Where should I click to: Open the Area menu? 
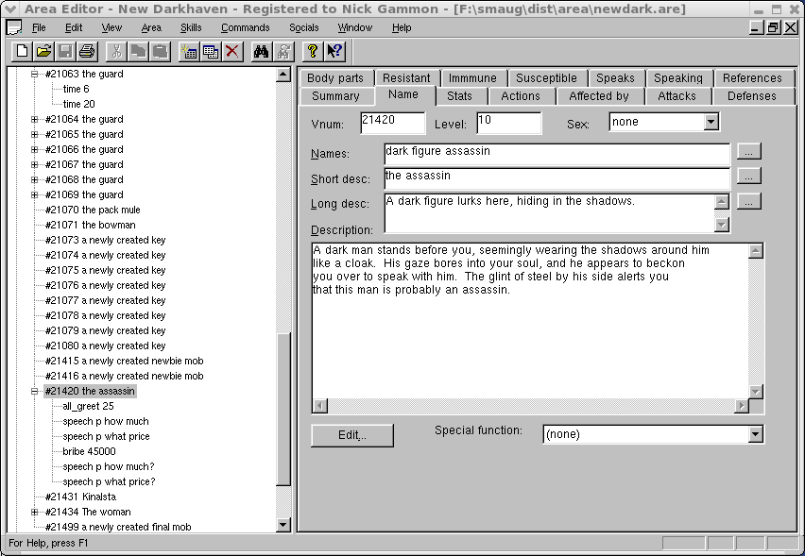pyautogui.click(x=151, y=27)
